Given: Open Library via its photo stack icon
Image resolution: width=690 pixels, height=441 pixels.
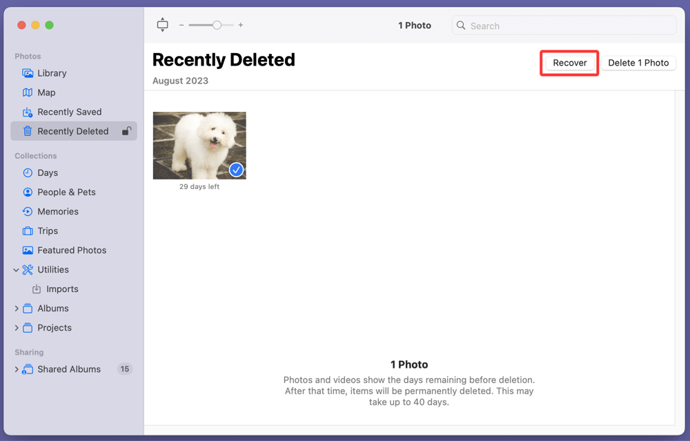Looking at the screenshot, I should point(28,72).
